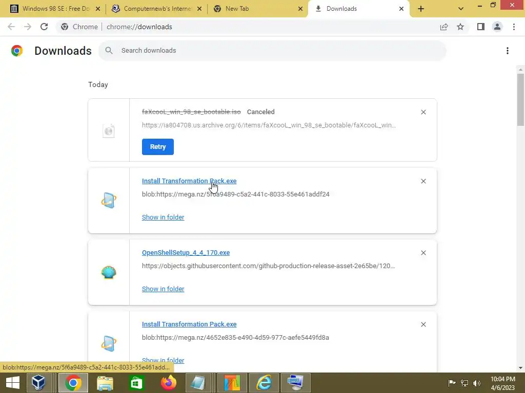
Task: Open the user profile avatar menu
Action: (x=497, y=27)
